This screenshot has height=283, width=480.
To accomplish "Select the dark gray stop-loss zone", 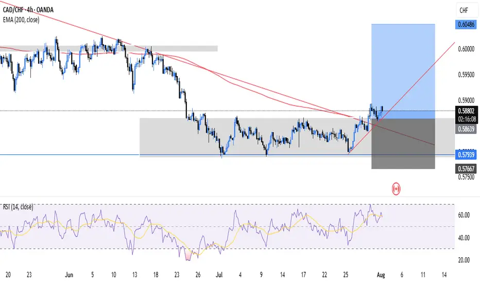I will (x=403, y=144).
